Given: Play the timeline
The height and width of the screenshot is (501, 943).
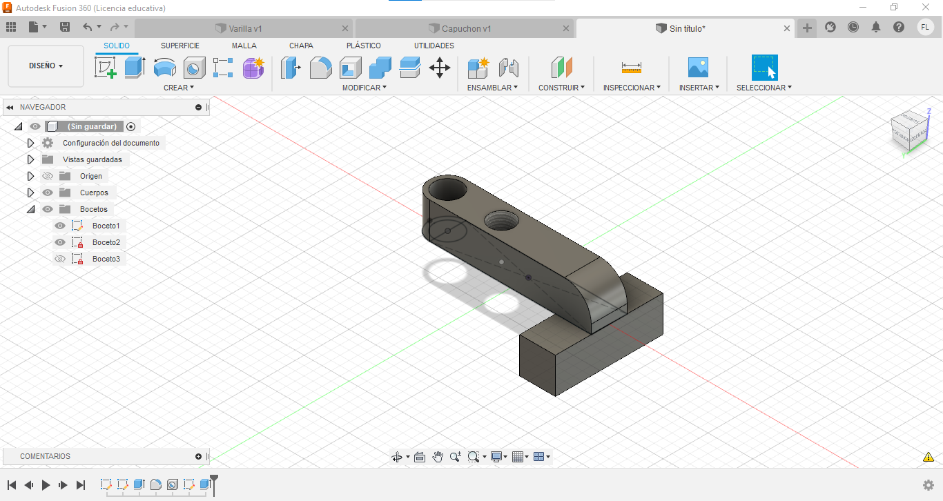Looking at the screenshot, I should coord(46,485).
